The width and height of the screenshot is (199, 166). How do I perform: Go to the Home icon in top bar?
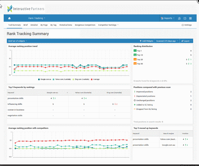pyautogui.click(x=9, y=18)
